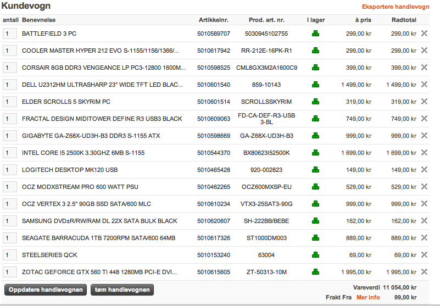Remove INTEL CORE I5 2500K item
Image resolution: width=440 pixels, height=306 pixels.
coord(424,152)
